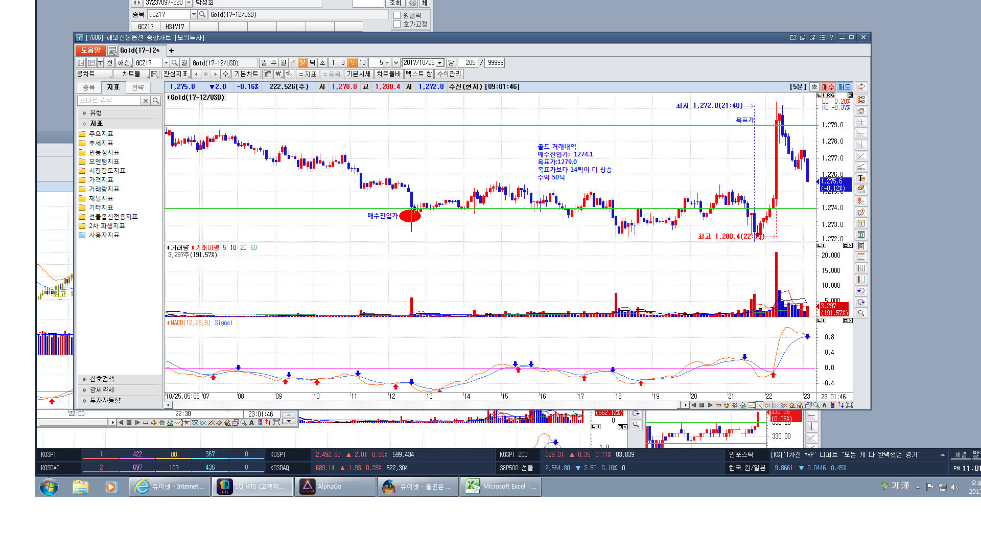Open the date picker for 2017/10/25

[440, 63]
